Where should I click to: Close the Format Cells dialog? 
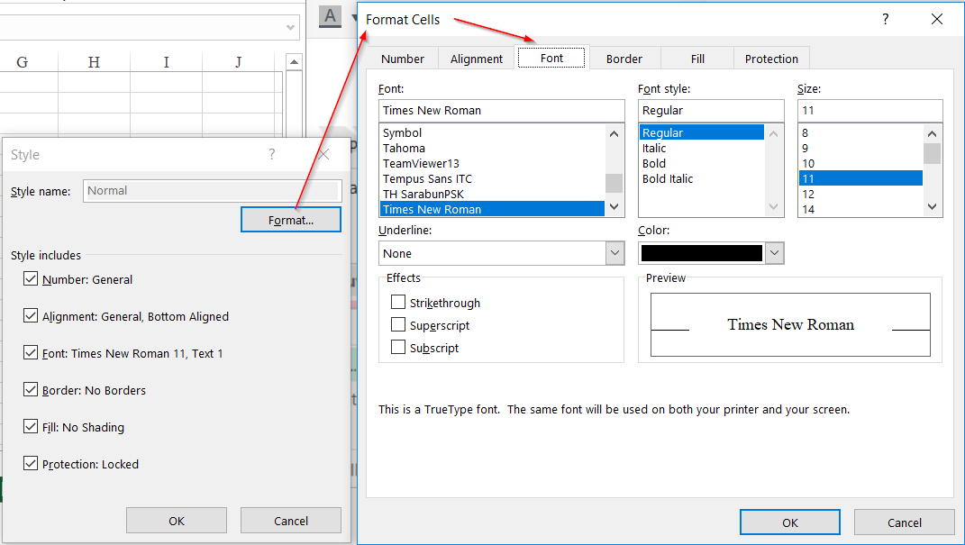point(937,19)
